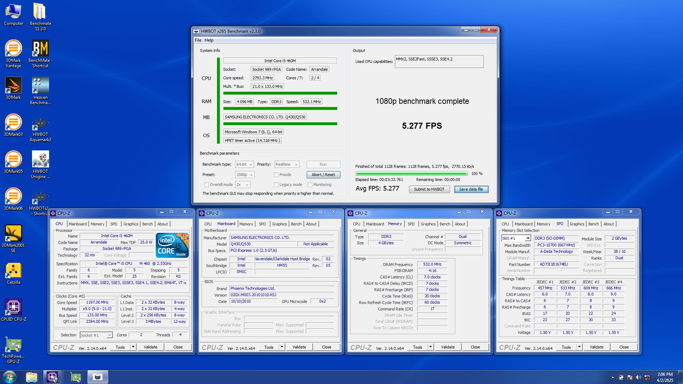
Task: Open the HWBOT Unigine shortcut icon
Action: 40,165
